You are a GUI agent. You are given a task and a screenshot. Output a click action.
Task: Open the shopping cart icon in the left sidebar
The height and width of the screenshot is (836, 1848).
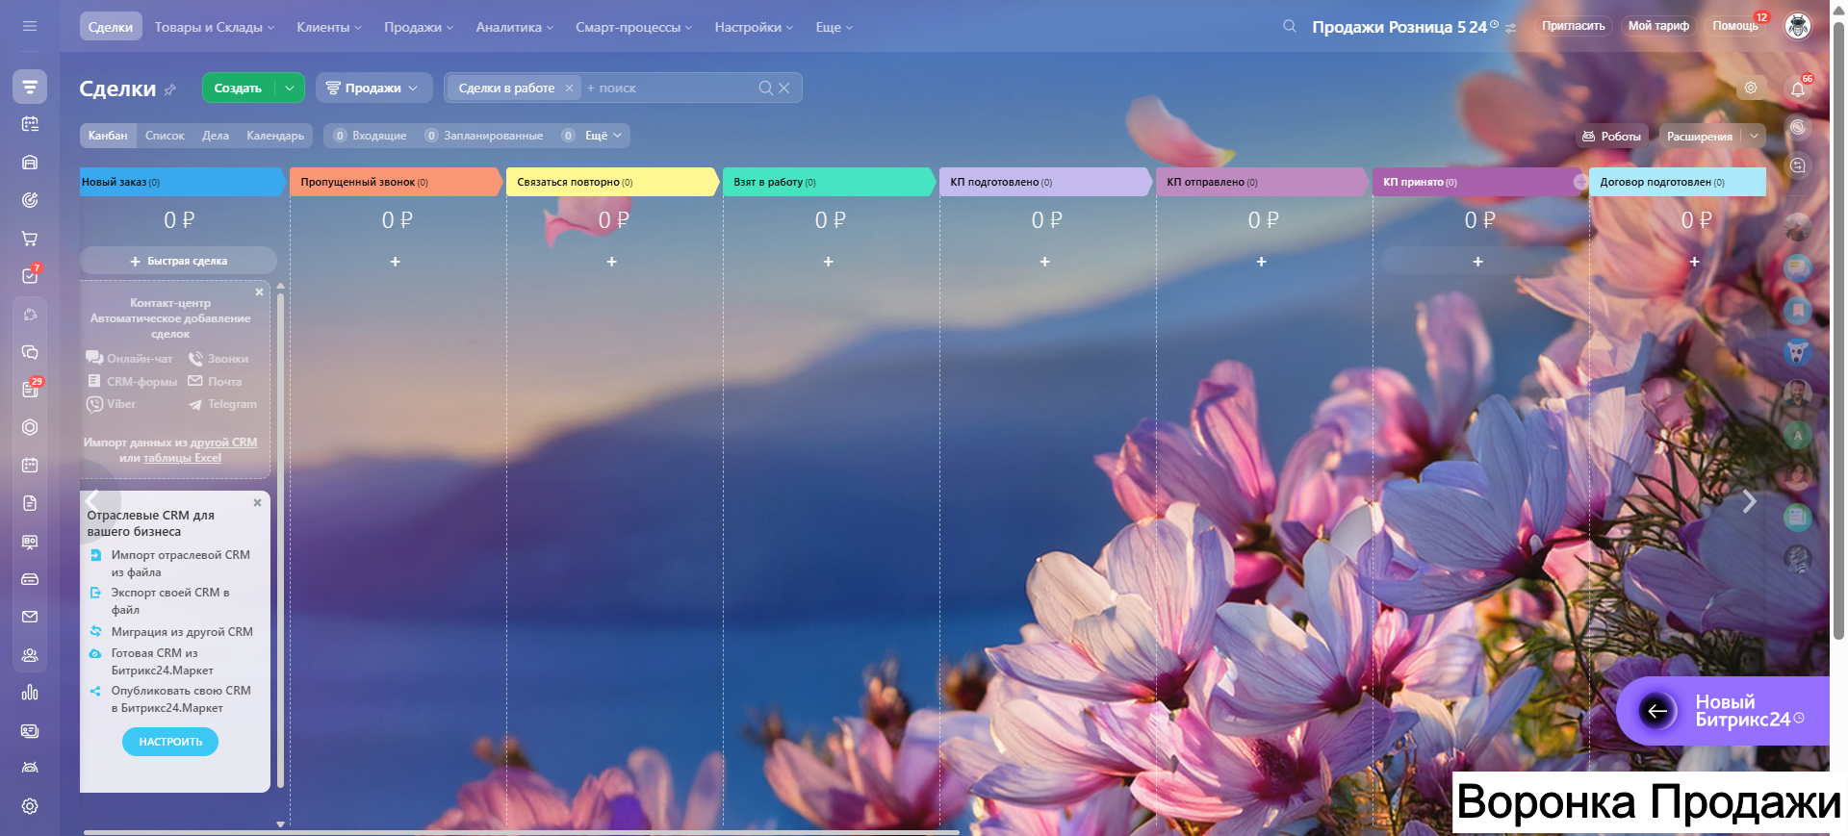click(30, 239)
